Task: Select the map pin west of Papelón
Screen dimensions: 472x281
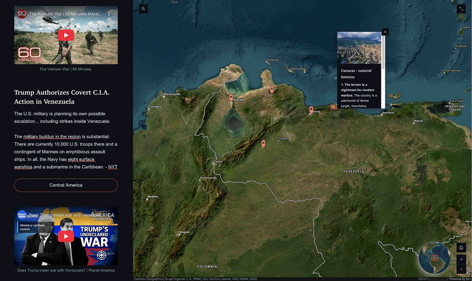Action: tap(263, 144)
